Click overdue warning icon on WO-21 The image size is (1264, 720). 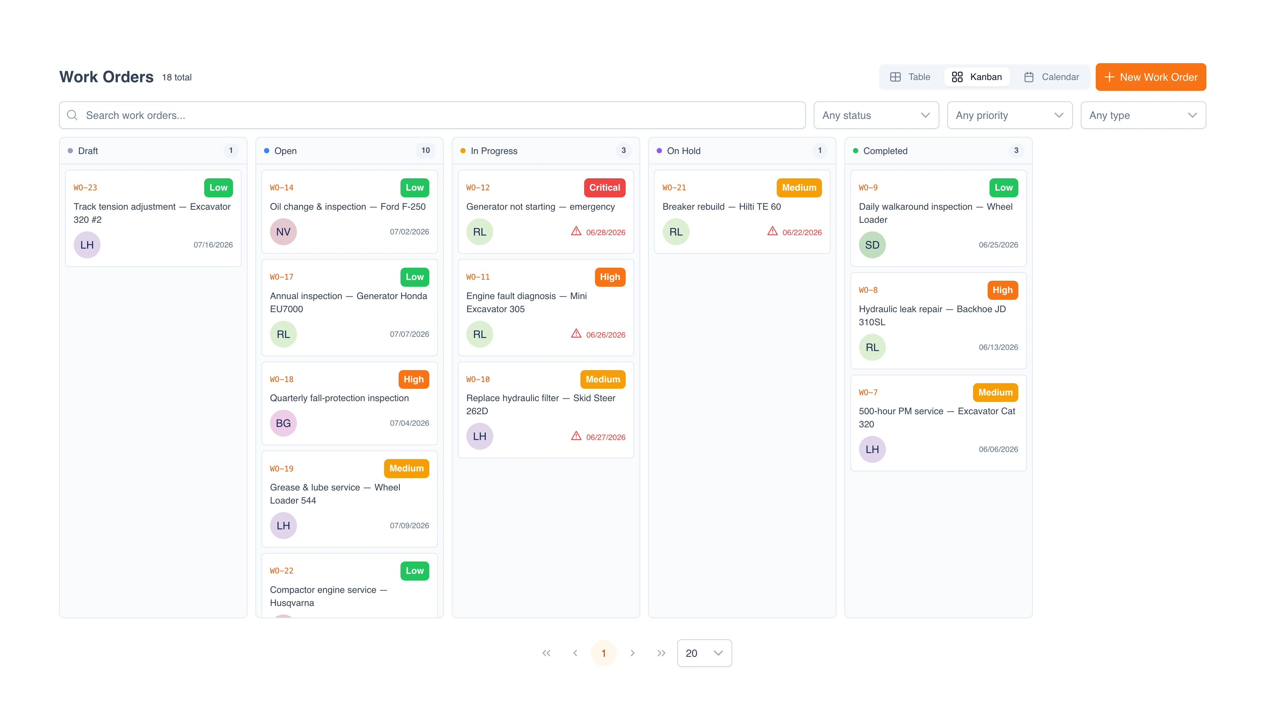[773, 231]
